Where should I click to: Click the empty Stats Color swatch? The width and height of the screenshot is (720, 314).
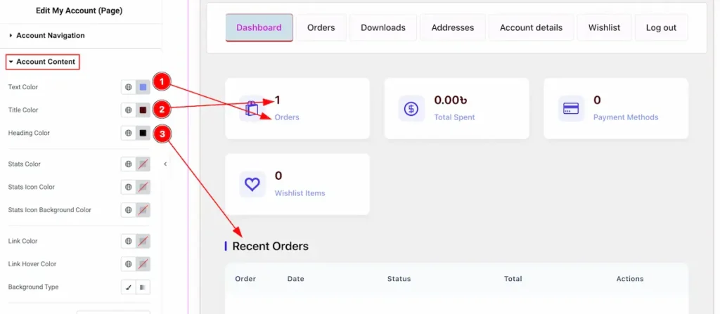coord(143,164)
